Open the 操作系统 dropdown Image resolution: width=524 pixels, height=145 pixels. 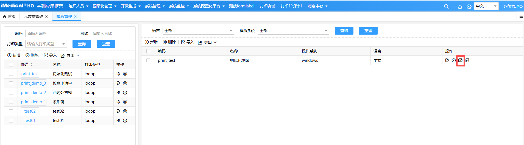(293, 31)
